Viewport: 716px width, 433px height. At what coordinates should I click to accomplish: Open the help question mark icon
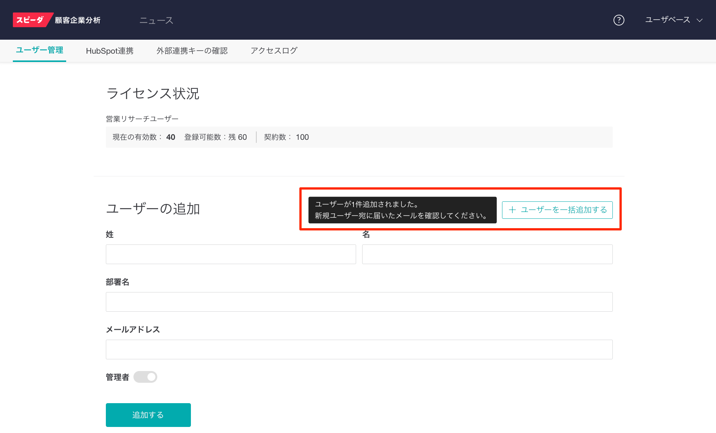618,20
